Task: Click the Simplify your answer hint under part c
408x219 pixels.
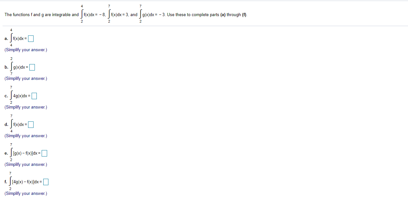Action: [25, 107]
